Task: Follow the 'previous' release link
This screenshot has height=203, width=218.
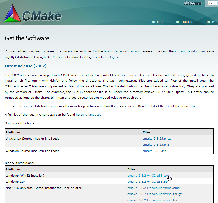Action: tap(134, 51)
